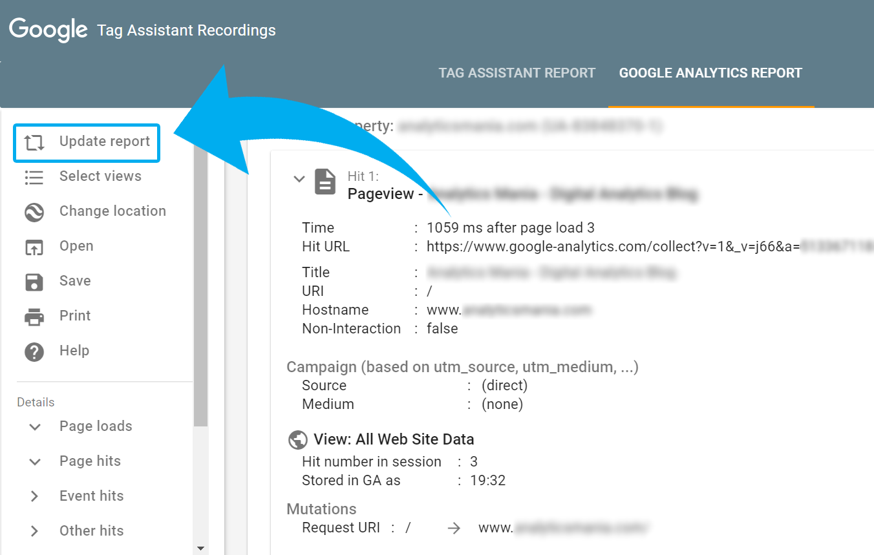The height and width of the screenshot is (555, 874).
Task: Open the Help entry
Action: (x=74, y=351)
